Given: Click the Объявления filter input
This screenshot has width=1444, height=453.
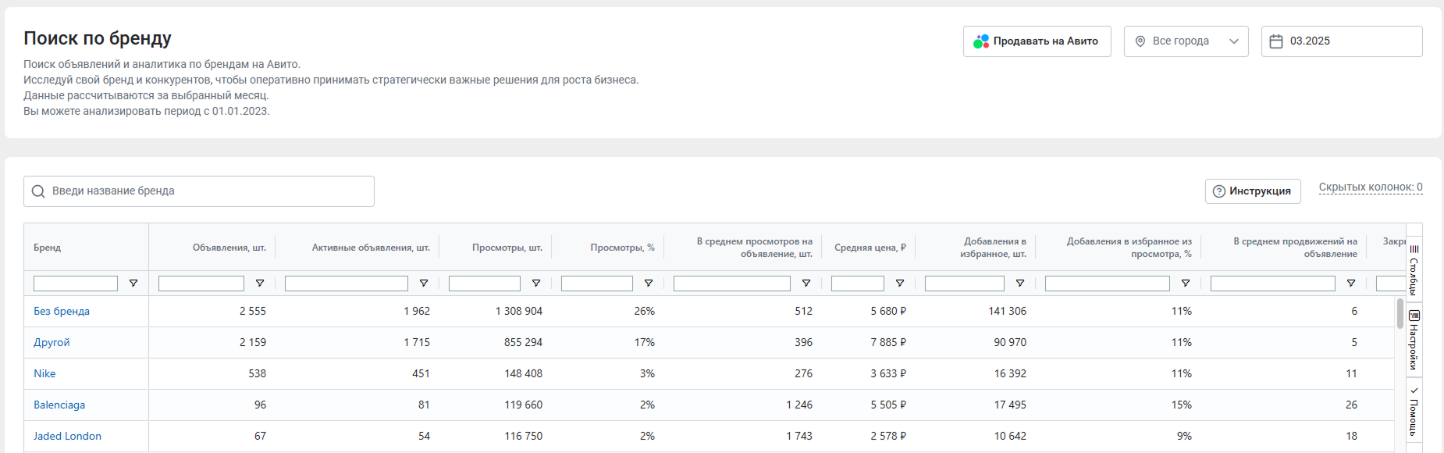Looking at the screenshot, I should [x=201, y=284].
